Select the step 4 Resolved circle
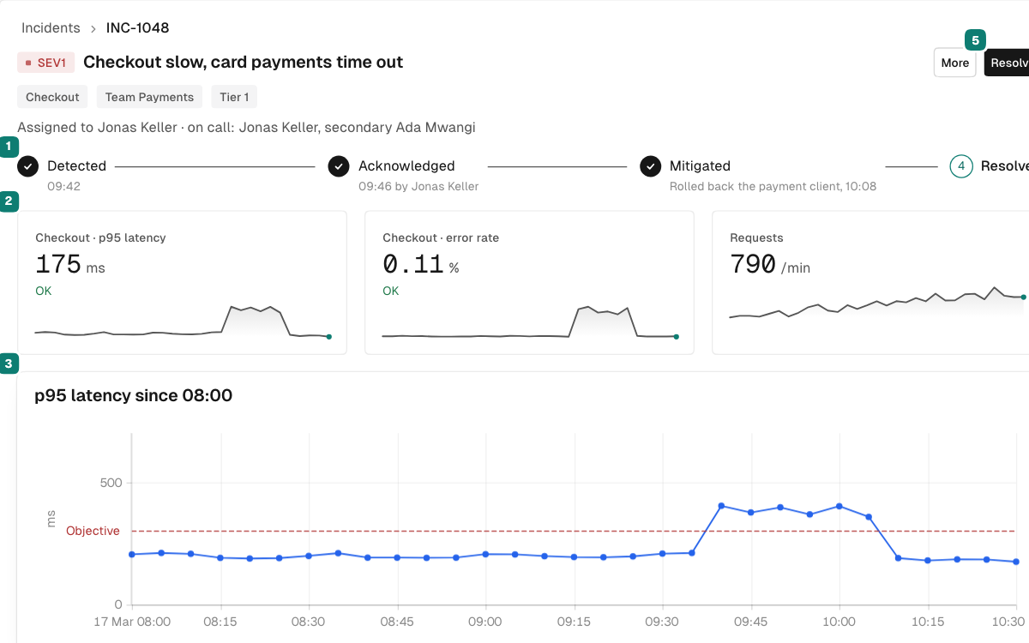Screen dimensions: 1029x643 (x=961, y=166)
